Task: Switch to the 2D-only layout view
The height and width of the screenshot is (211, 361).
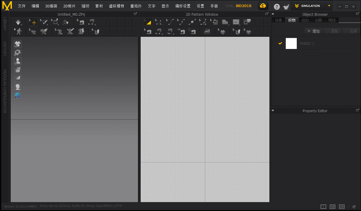Action: pos(342,207)
